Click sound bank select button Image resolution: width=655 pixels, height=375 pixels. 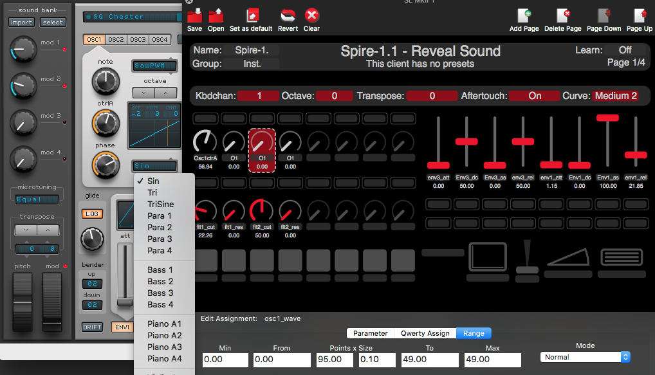click(53, 22)
